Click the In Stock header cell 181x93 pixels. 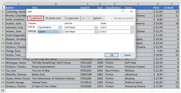[171, 8]
